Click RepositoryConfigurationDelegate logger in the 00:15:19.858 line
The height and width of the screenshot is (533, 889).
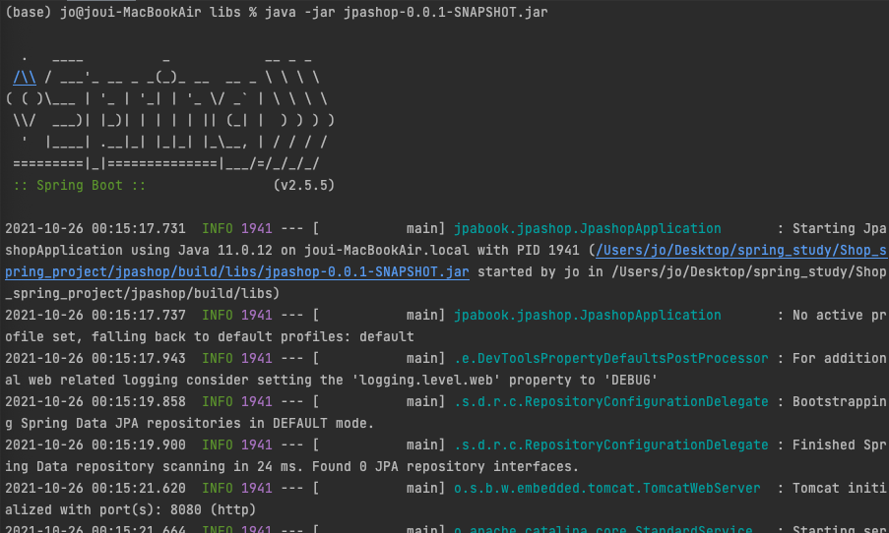(610, 401)
